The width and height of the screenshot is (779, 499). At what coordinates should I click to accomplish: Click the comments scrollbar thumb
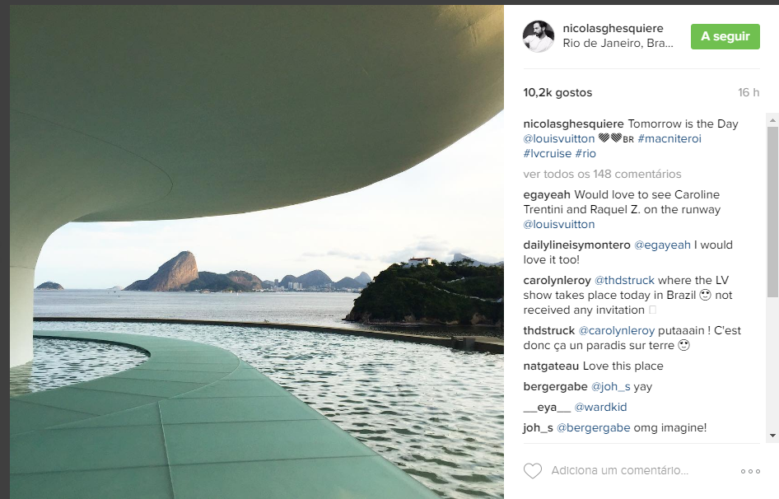coord(772,212)
